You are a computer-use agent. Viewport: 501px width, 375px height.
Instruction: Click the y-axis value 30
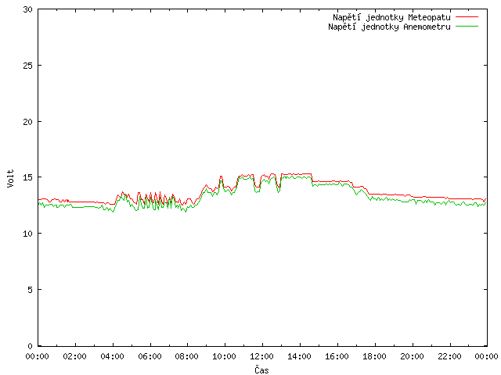28,9
